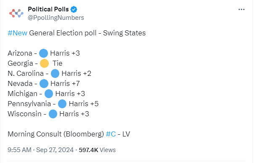Click the blue circle beside Michigan

point(49,94)
